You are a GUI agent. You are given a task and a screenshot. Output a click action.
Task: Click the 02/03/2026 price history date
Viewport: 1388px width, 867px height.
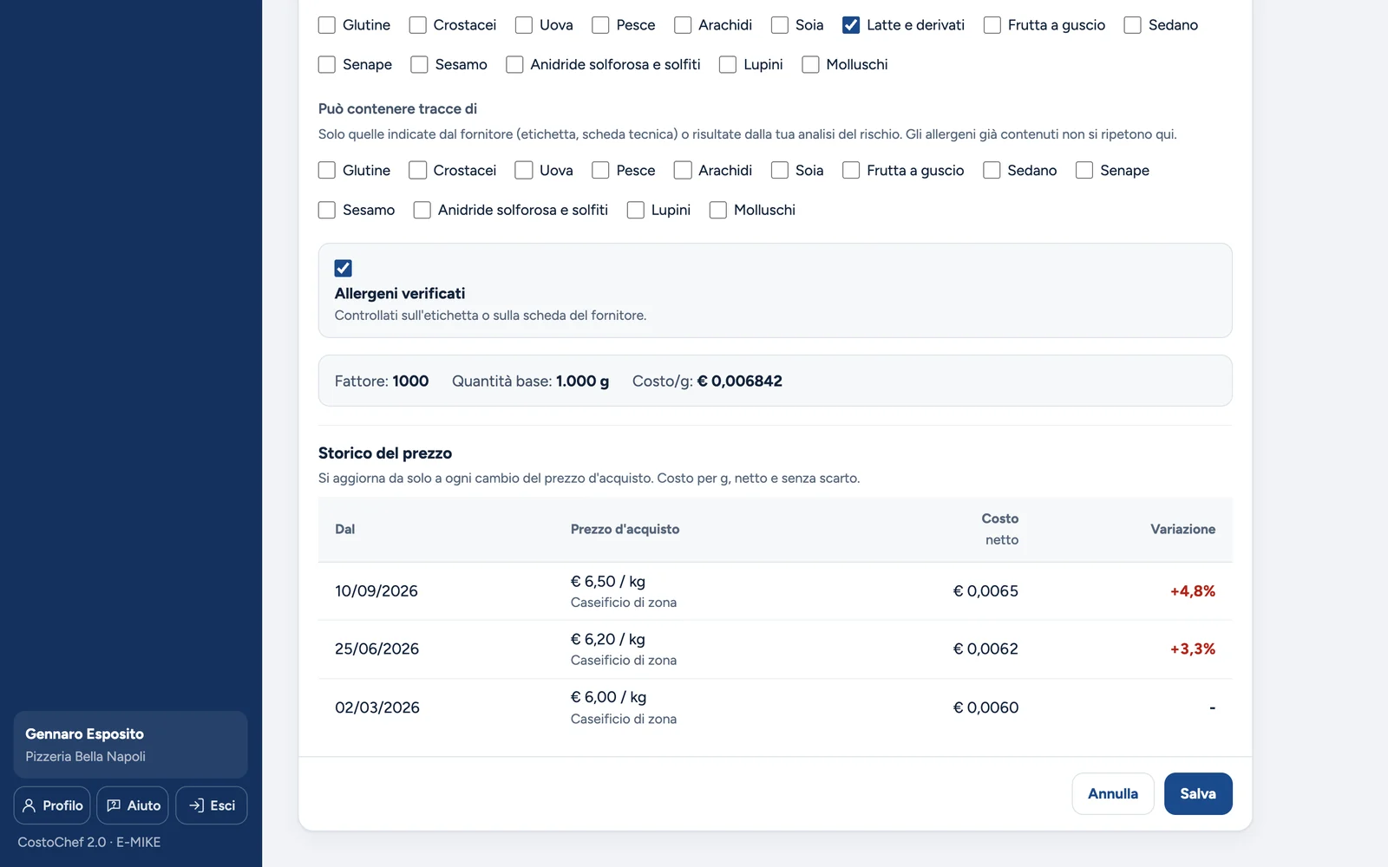(377, 707)
